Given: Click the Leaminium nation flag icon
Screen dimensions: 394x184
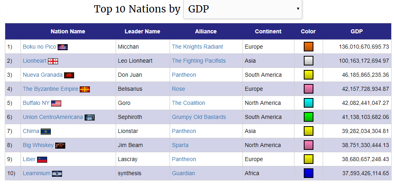Looking at the screenshot, I should [57, 174].
